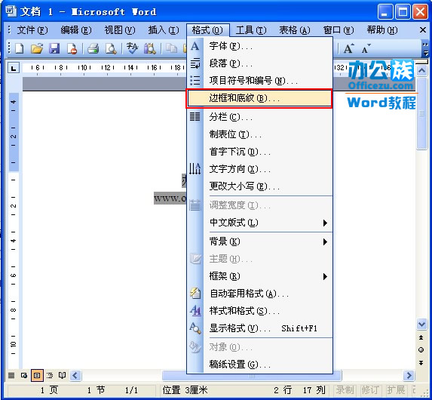The width and height of the screenshot is (432, 400).
Task: Close the document with menu bar X
Action: [x=423, y=29]
